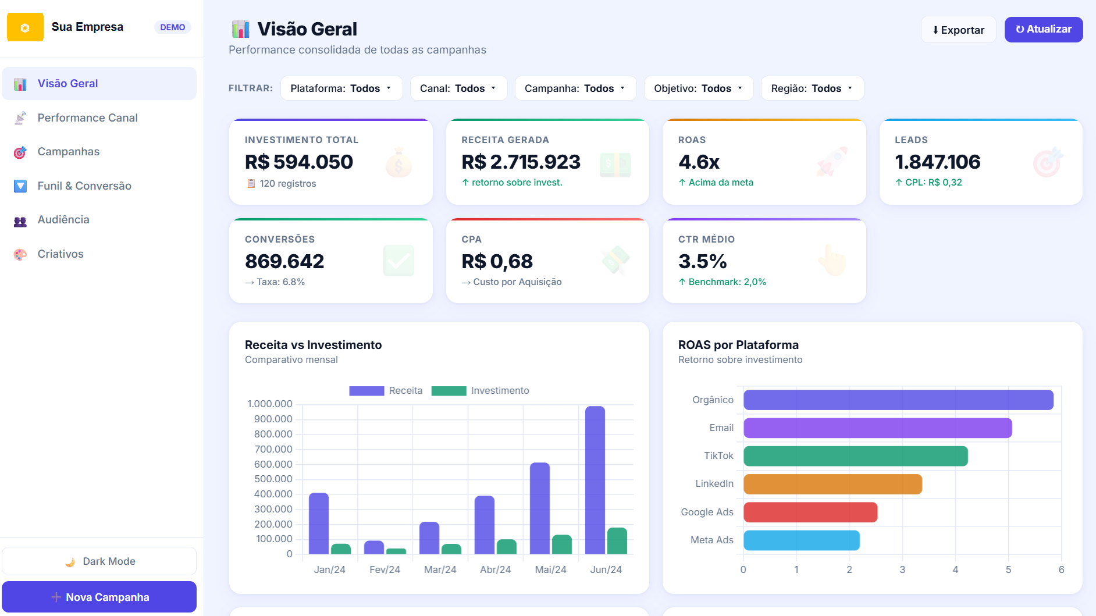Click the Funil & Conversão funnel icon
The height and width of the screenshot is (616, 1096).
click(20, 186)
